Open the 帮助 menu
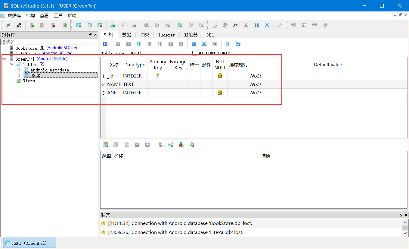This screenshot has width=409, height=249. [x=72, y=16]
